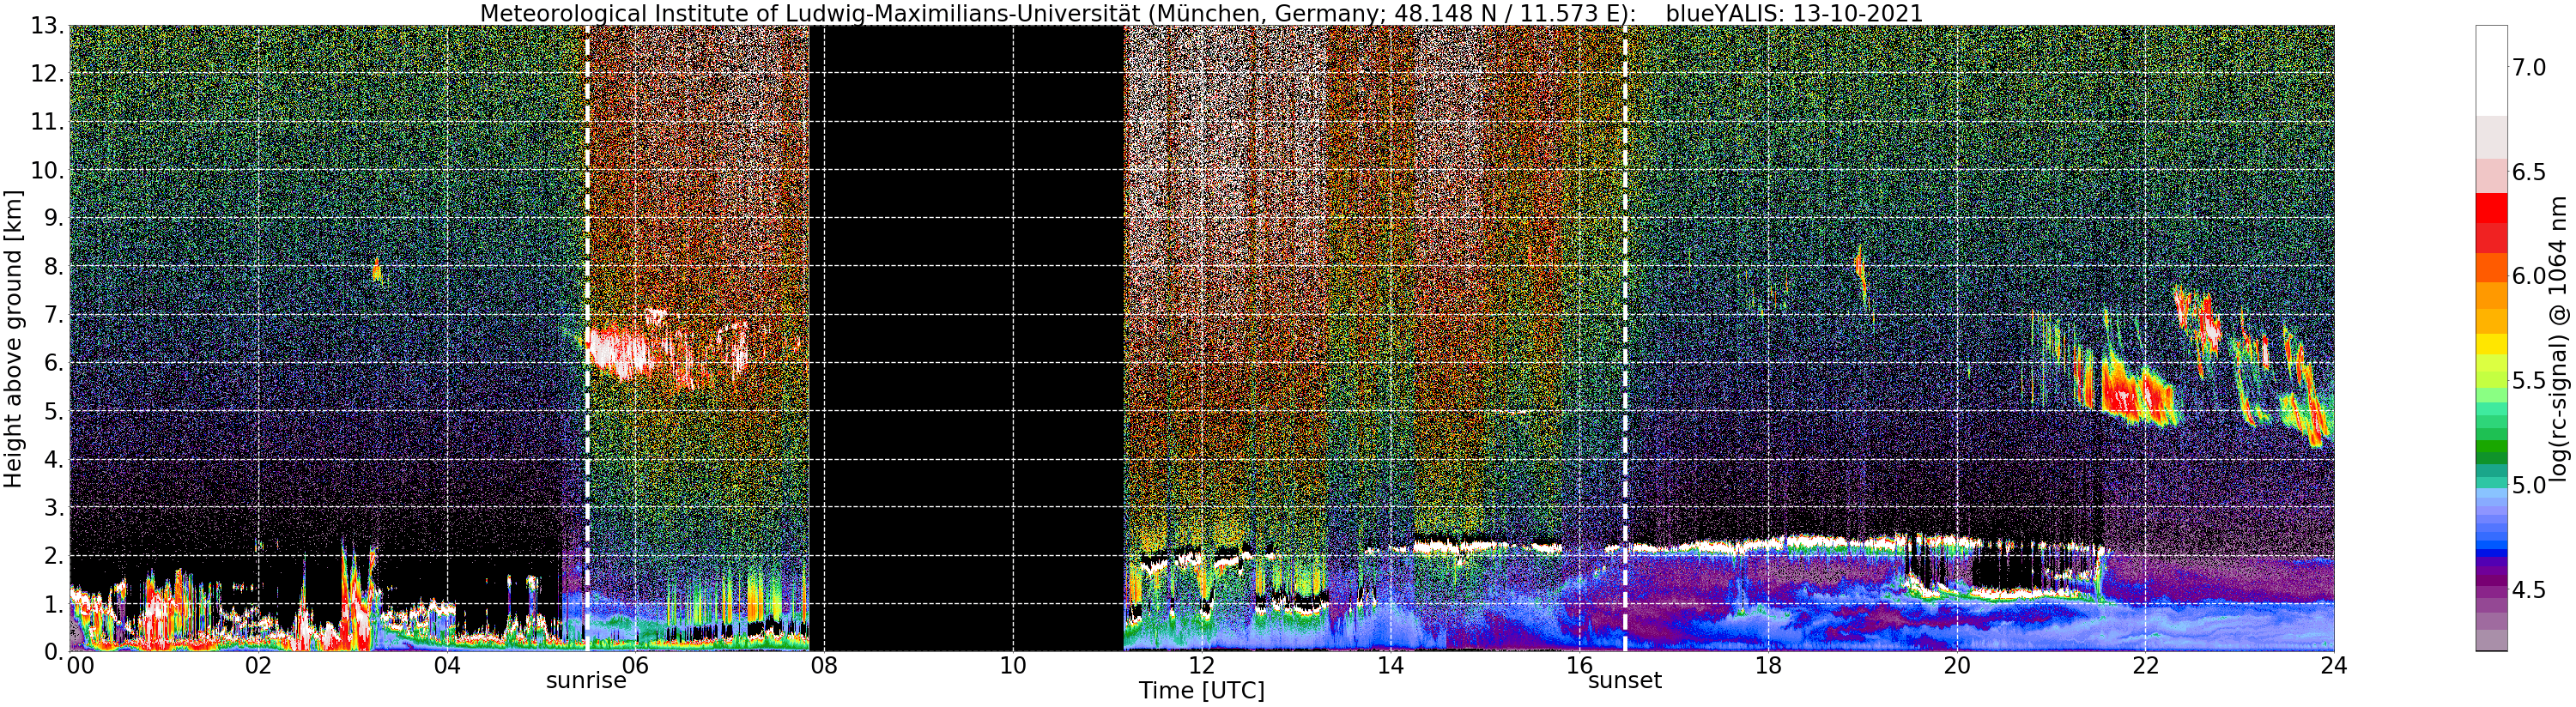Click colorbar tick label '6.5'

[2529, 172]
